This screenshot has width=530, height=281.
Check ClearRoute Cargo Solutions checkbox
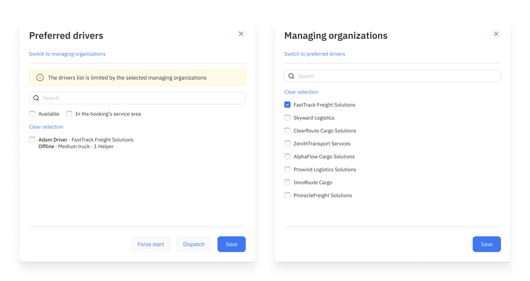click(x=288, y=131)
